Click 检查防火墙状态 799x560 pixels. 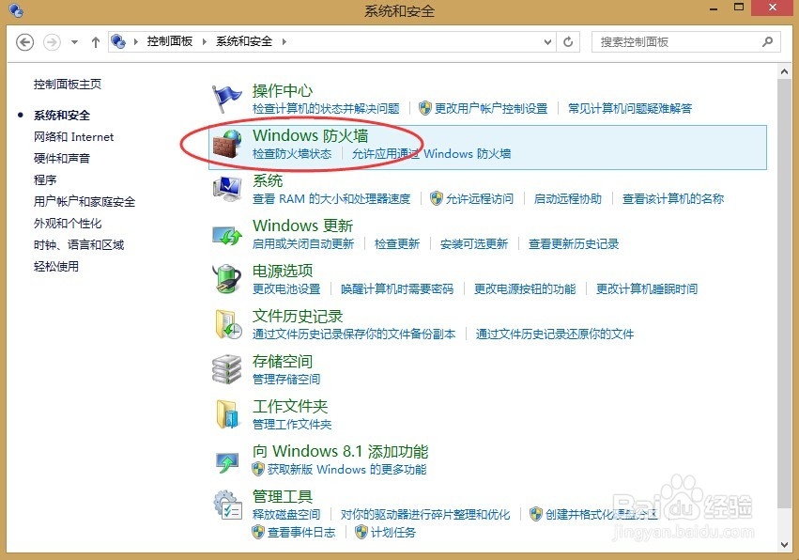pos(291,153)
